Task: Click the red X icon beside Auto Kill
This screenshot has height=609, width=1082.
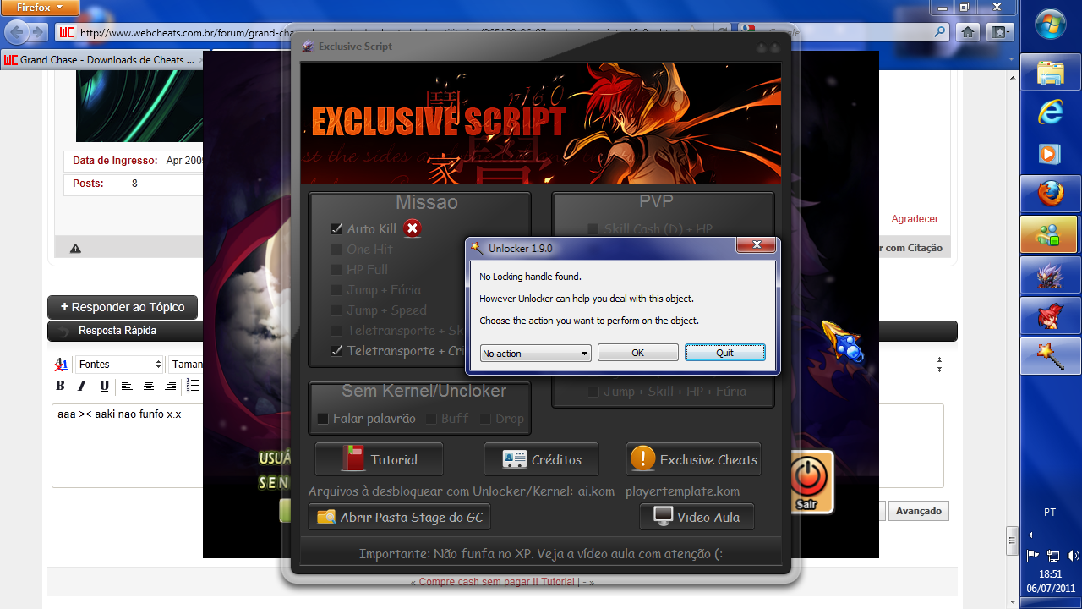Action: point(412,228)
